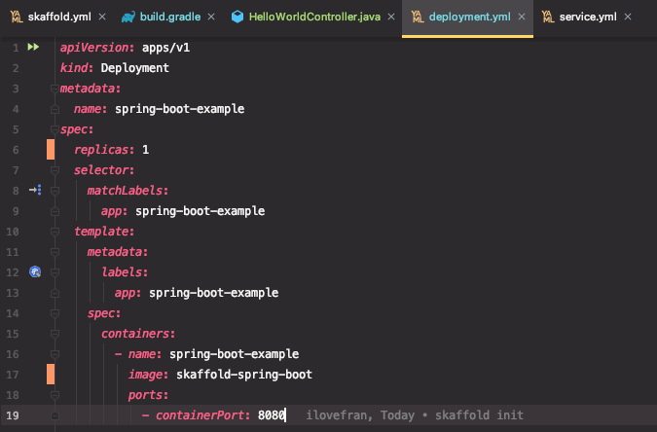Viewport: 657px width, 432px height.
Task: Click the 'Deployment' kind value
Action: [x=135, y=68]
